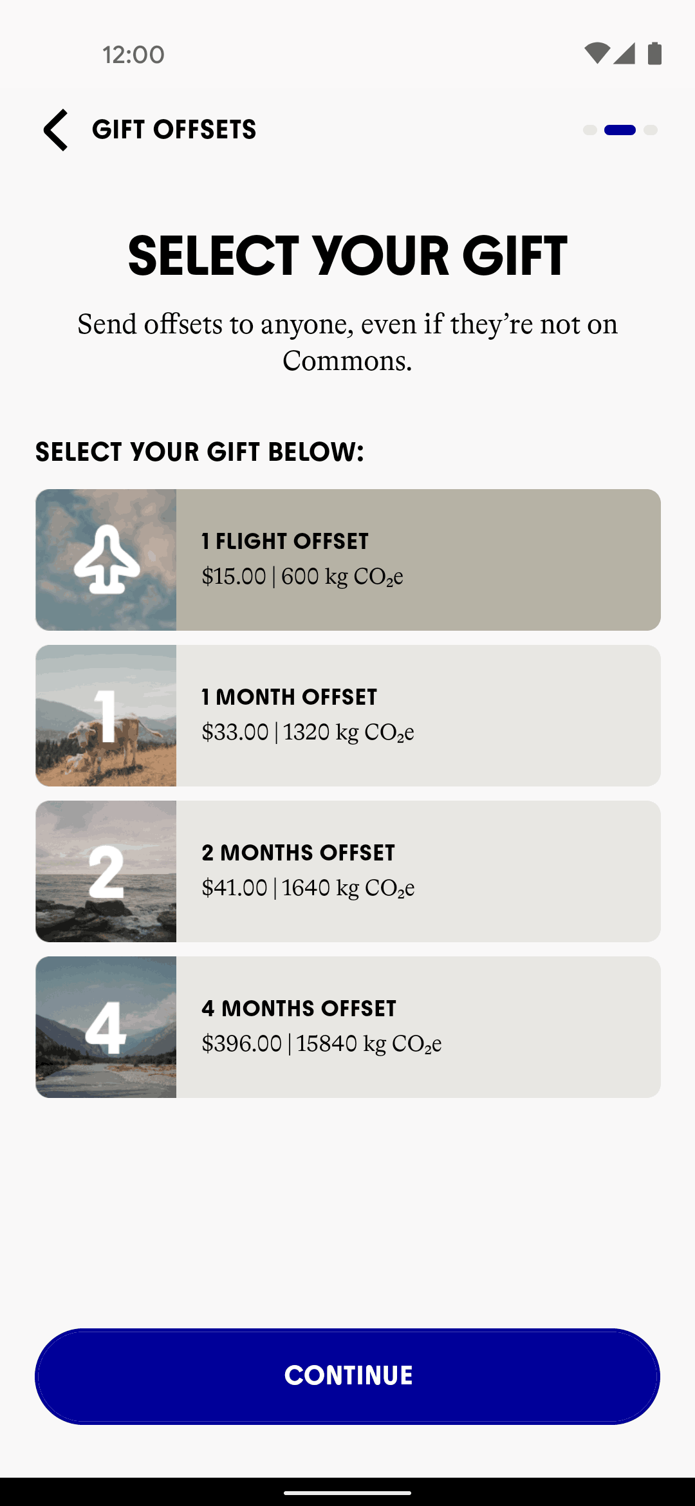The width and height of the screenshot is (695, 1506).
Task: Tap the Gift Offsets header title
Action: pyautogui.click(x=174, y=130)
